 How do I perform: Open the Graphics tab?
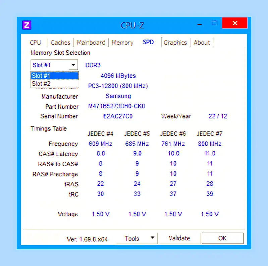(x=175, y=42)
